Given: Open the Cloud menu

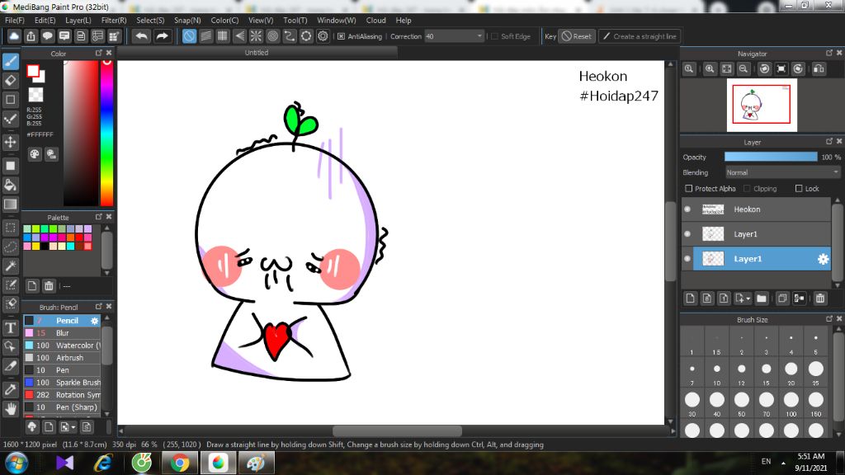Looking at the screenshot, I should (x=375, y=20).
